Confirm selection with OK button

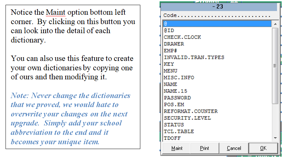263,148
